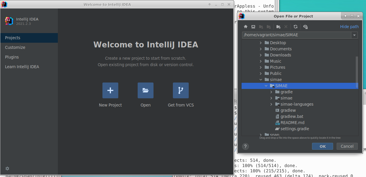
Task: Click the New Project label
Action: coord(110,105)
